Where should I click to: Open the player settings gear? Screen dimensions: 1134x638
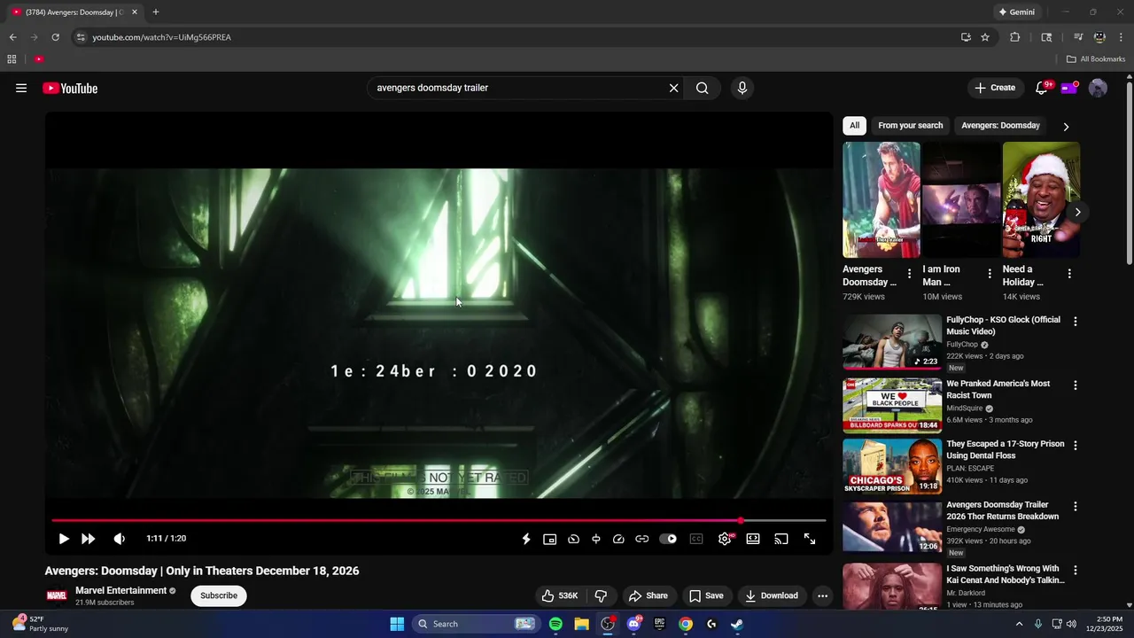coord(725,539)
